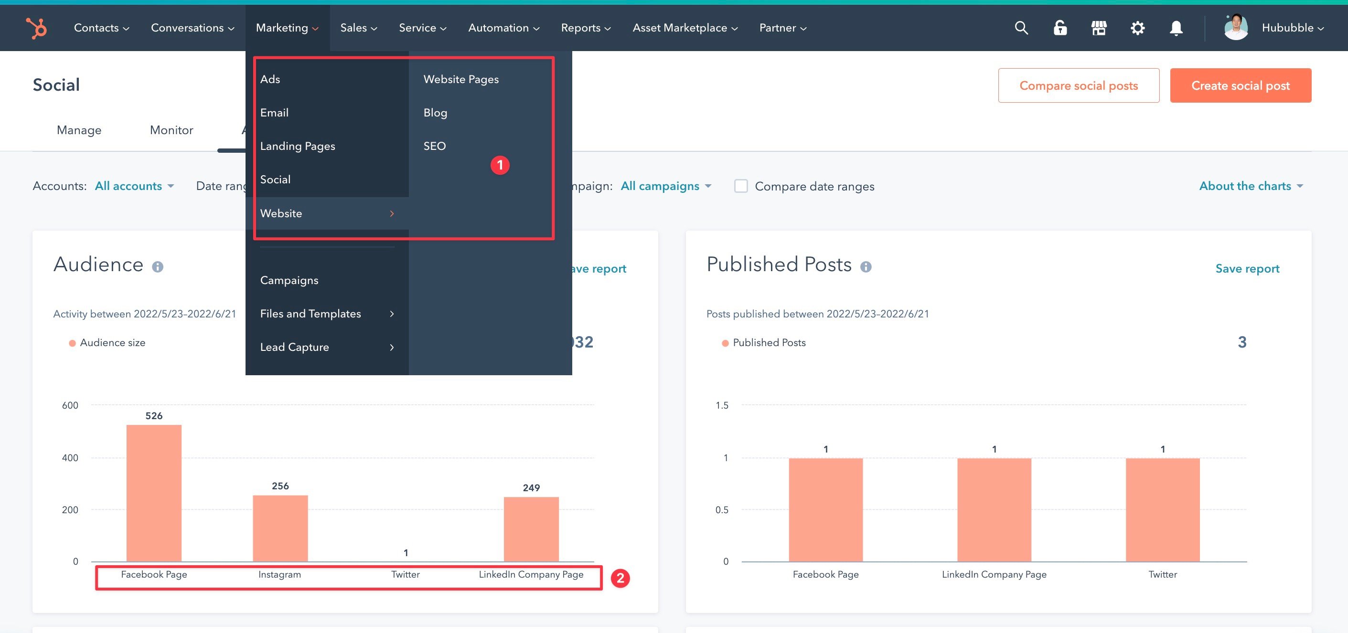Click the Twitter label under the Audience chart
Viewport: 1348px width, 633px height.
click(x=406, y=574)
